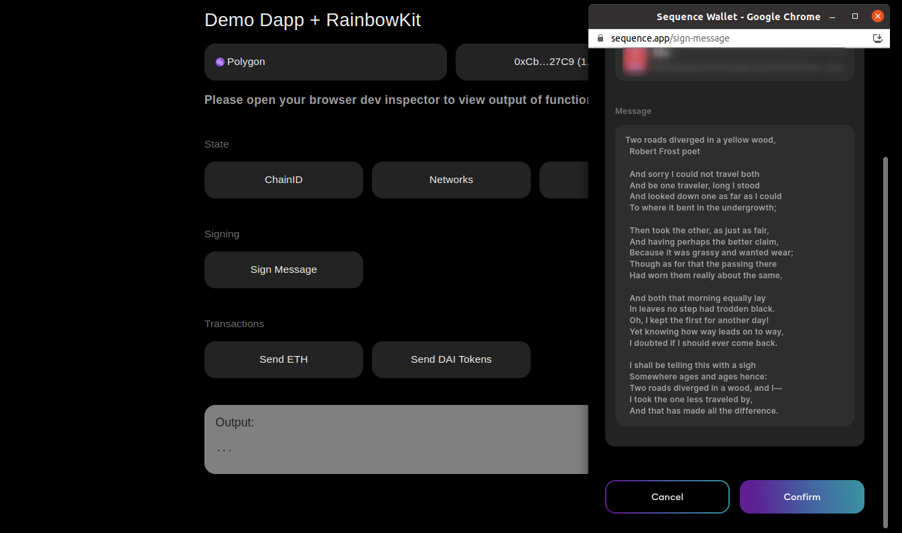
Task: Click the Confirm button in Sequence Wallet
Action: 801,497
